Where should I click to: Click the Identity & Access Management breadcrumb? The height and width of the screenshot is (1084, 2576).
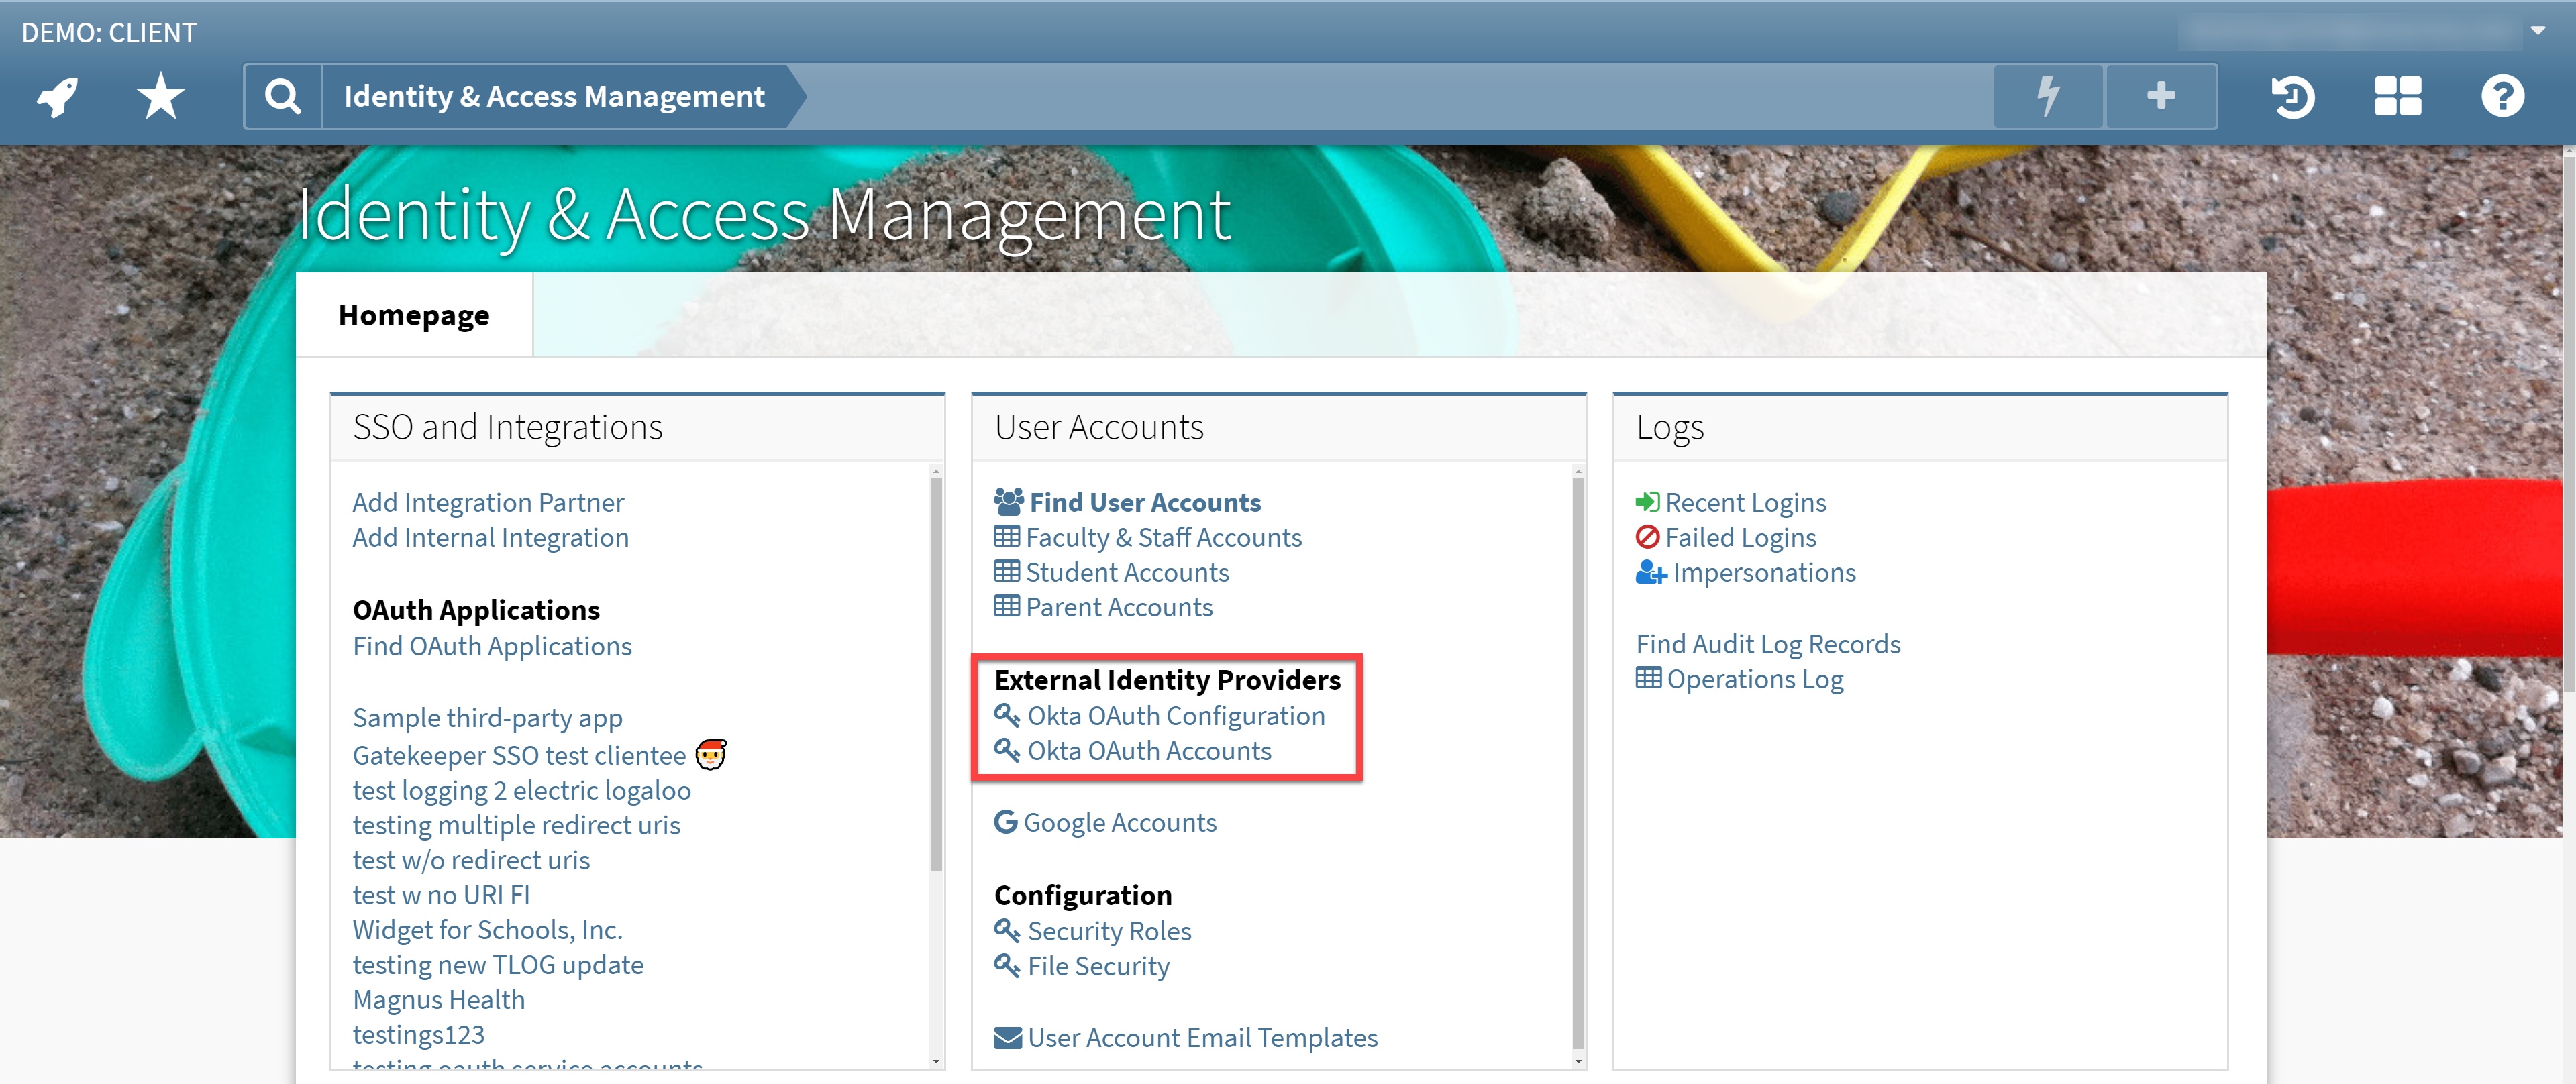point(553,96)
